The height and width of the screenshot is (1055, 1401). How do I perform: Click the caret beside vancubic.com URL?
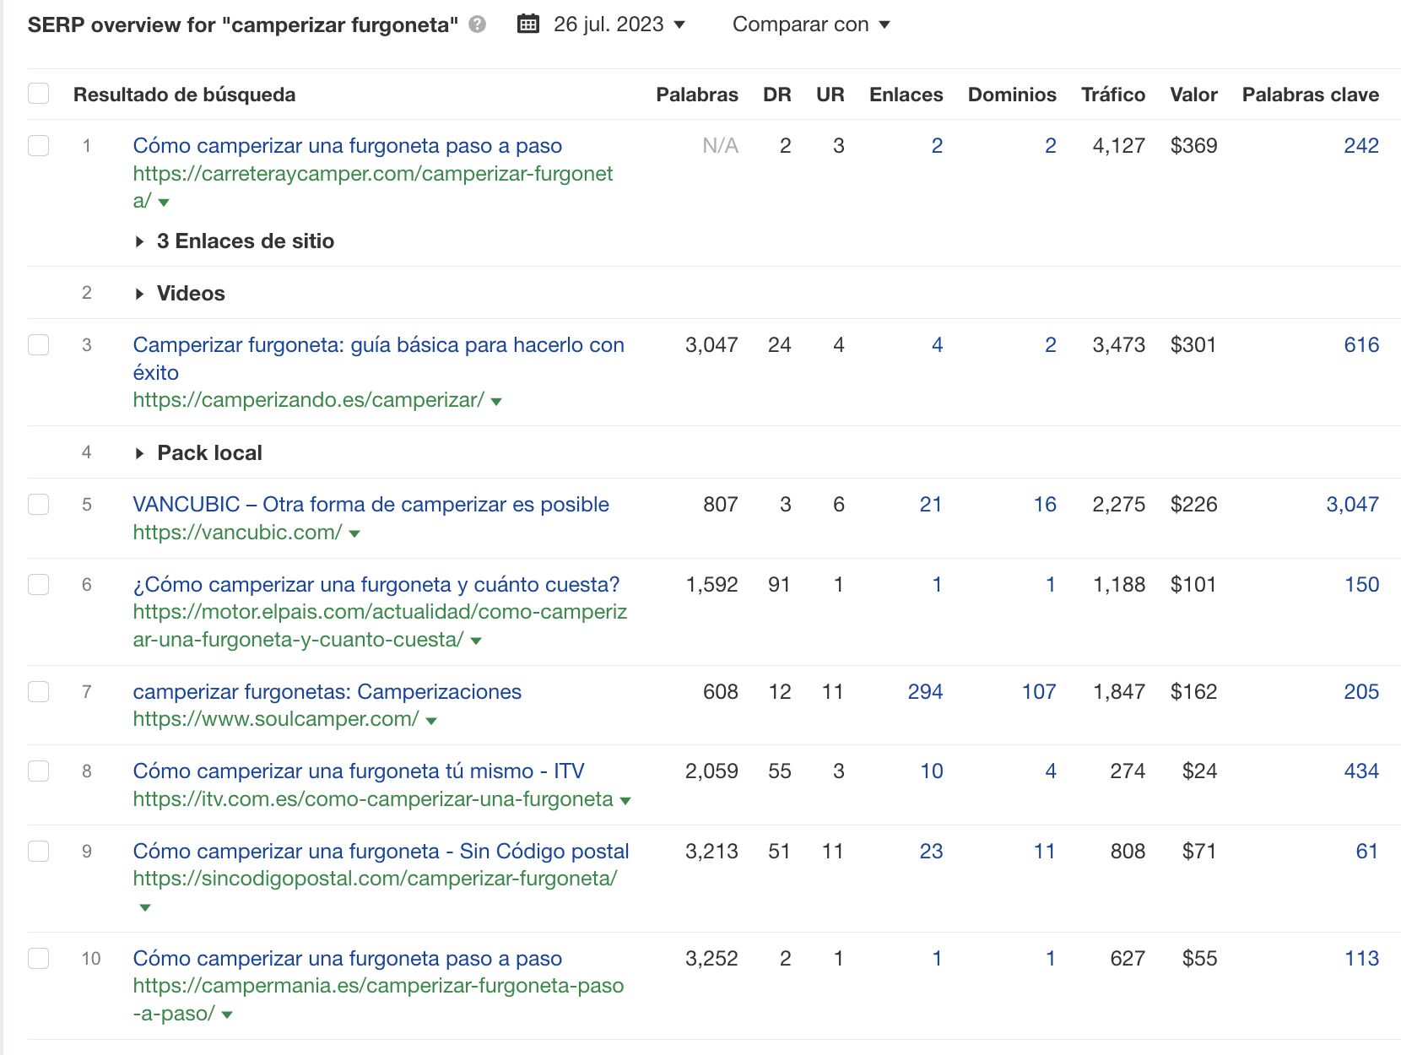[x=354, y=533]
